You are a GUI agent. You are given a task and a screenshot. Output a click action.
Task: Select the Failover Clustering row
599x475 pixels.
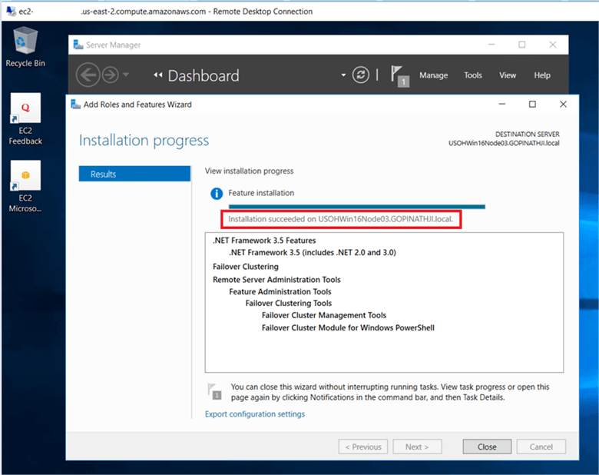(246, 267)
